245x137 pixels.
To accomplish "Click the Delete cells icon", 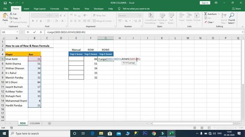I will [189, 16].
